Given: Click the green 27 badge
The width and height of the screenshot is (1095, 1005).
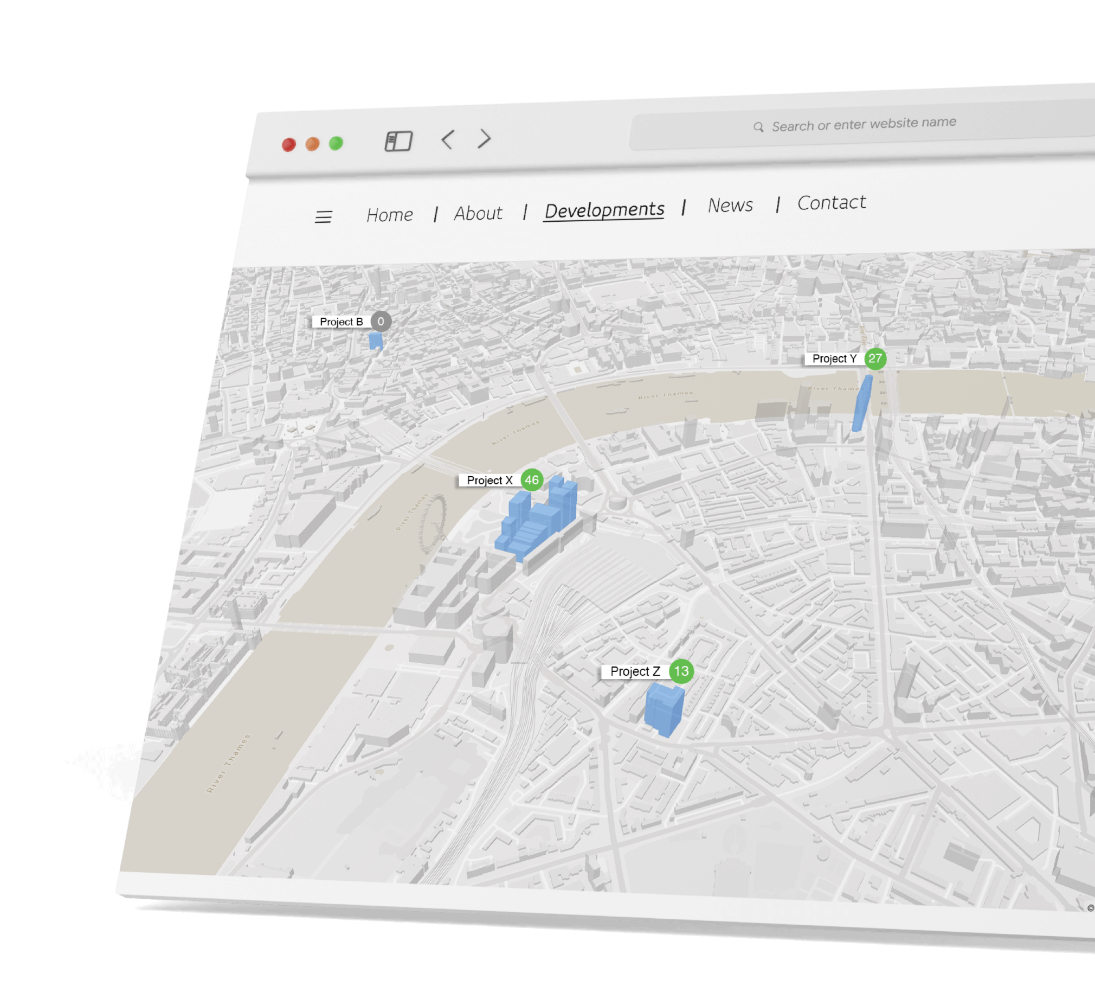Looking at the screenshot, I should pyautogui.click(x=875, y=359).
